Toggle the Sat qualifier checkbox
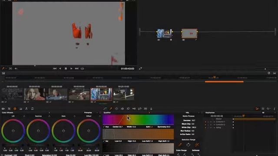Screen dimensions: 278x156 point(104,141)
